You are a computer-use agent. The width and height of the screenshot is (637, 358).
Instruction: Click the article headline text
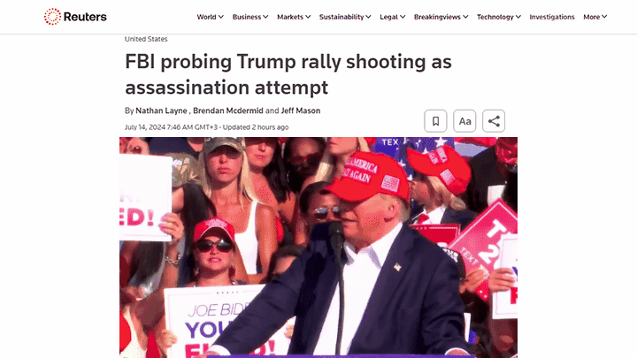[288, 74]
